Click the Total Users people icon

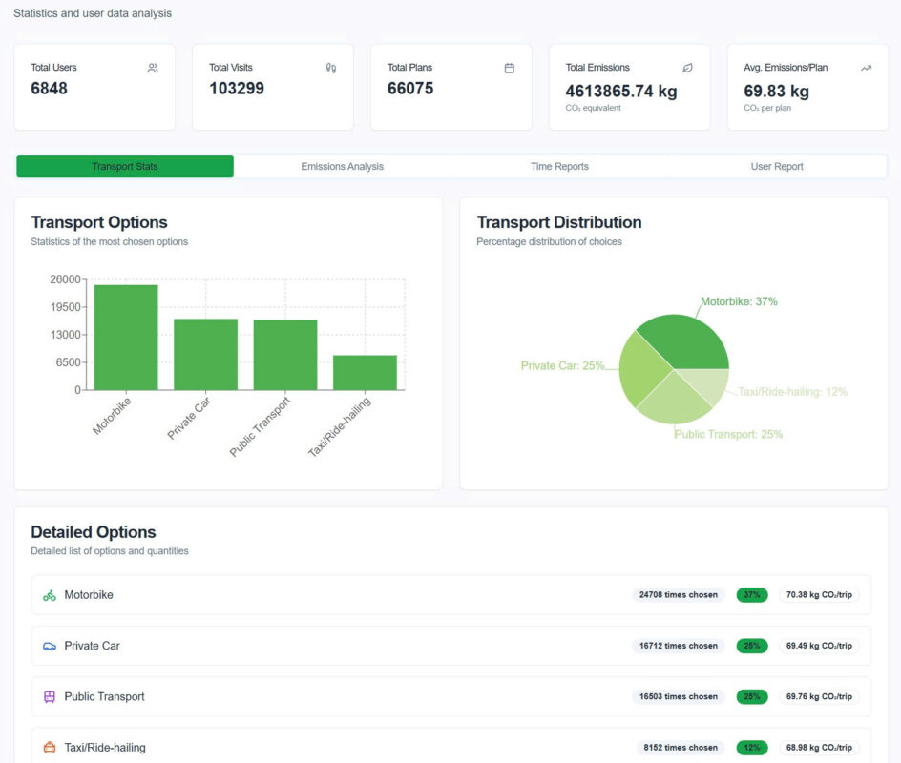tap(153, 68)
